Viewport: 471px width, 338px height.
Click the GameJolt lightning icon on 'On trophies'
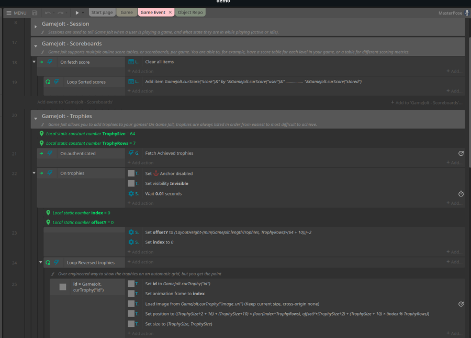point(50,173)
